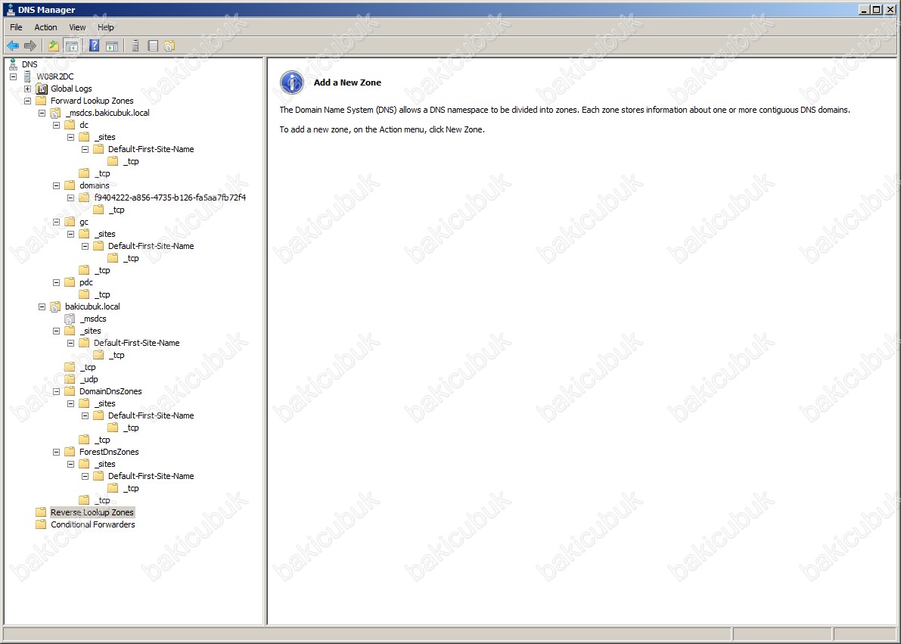Toggle Show/Hide Console Tree button
The image size is (901, 644).
point(72,46)
